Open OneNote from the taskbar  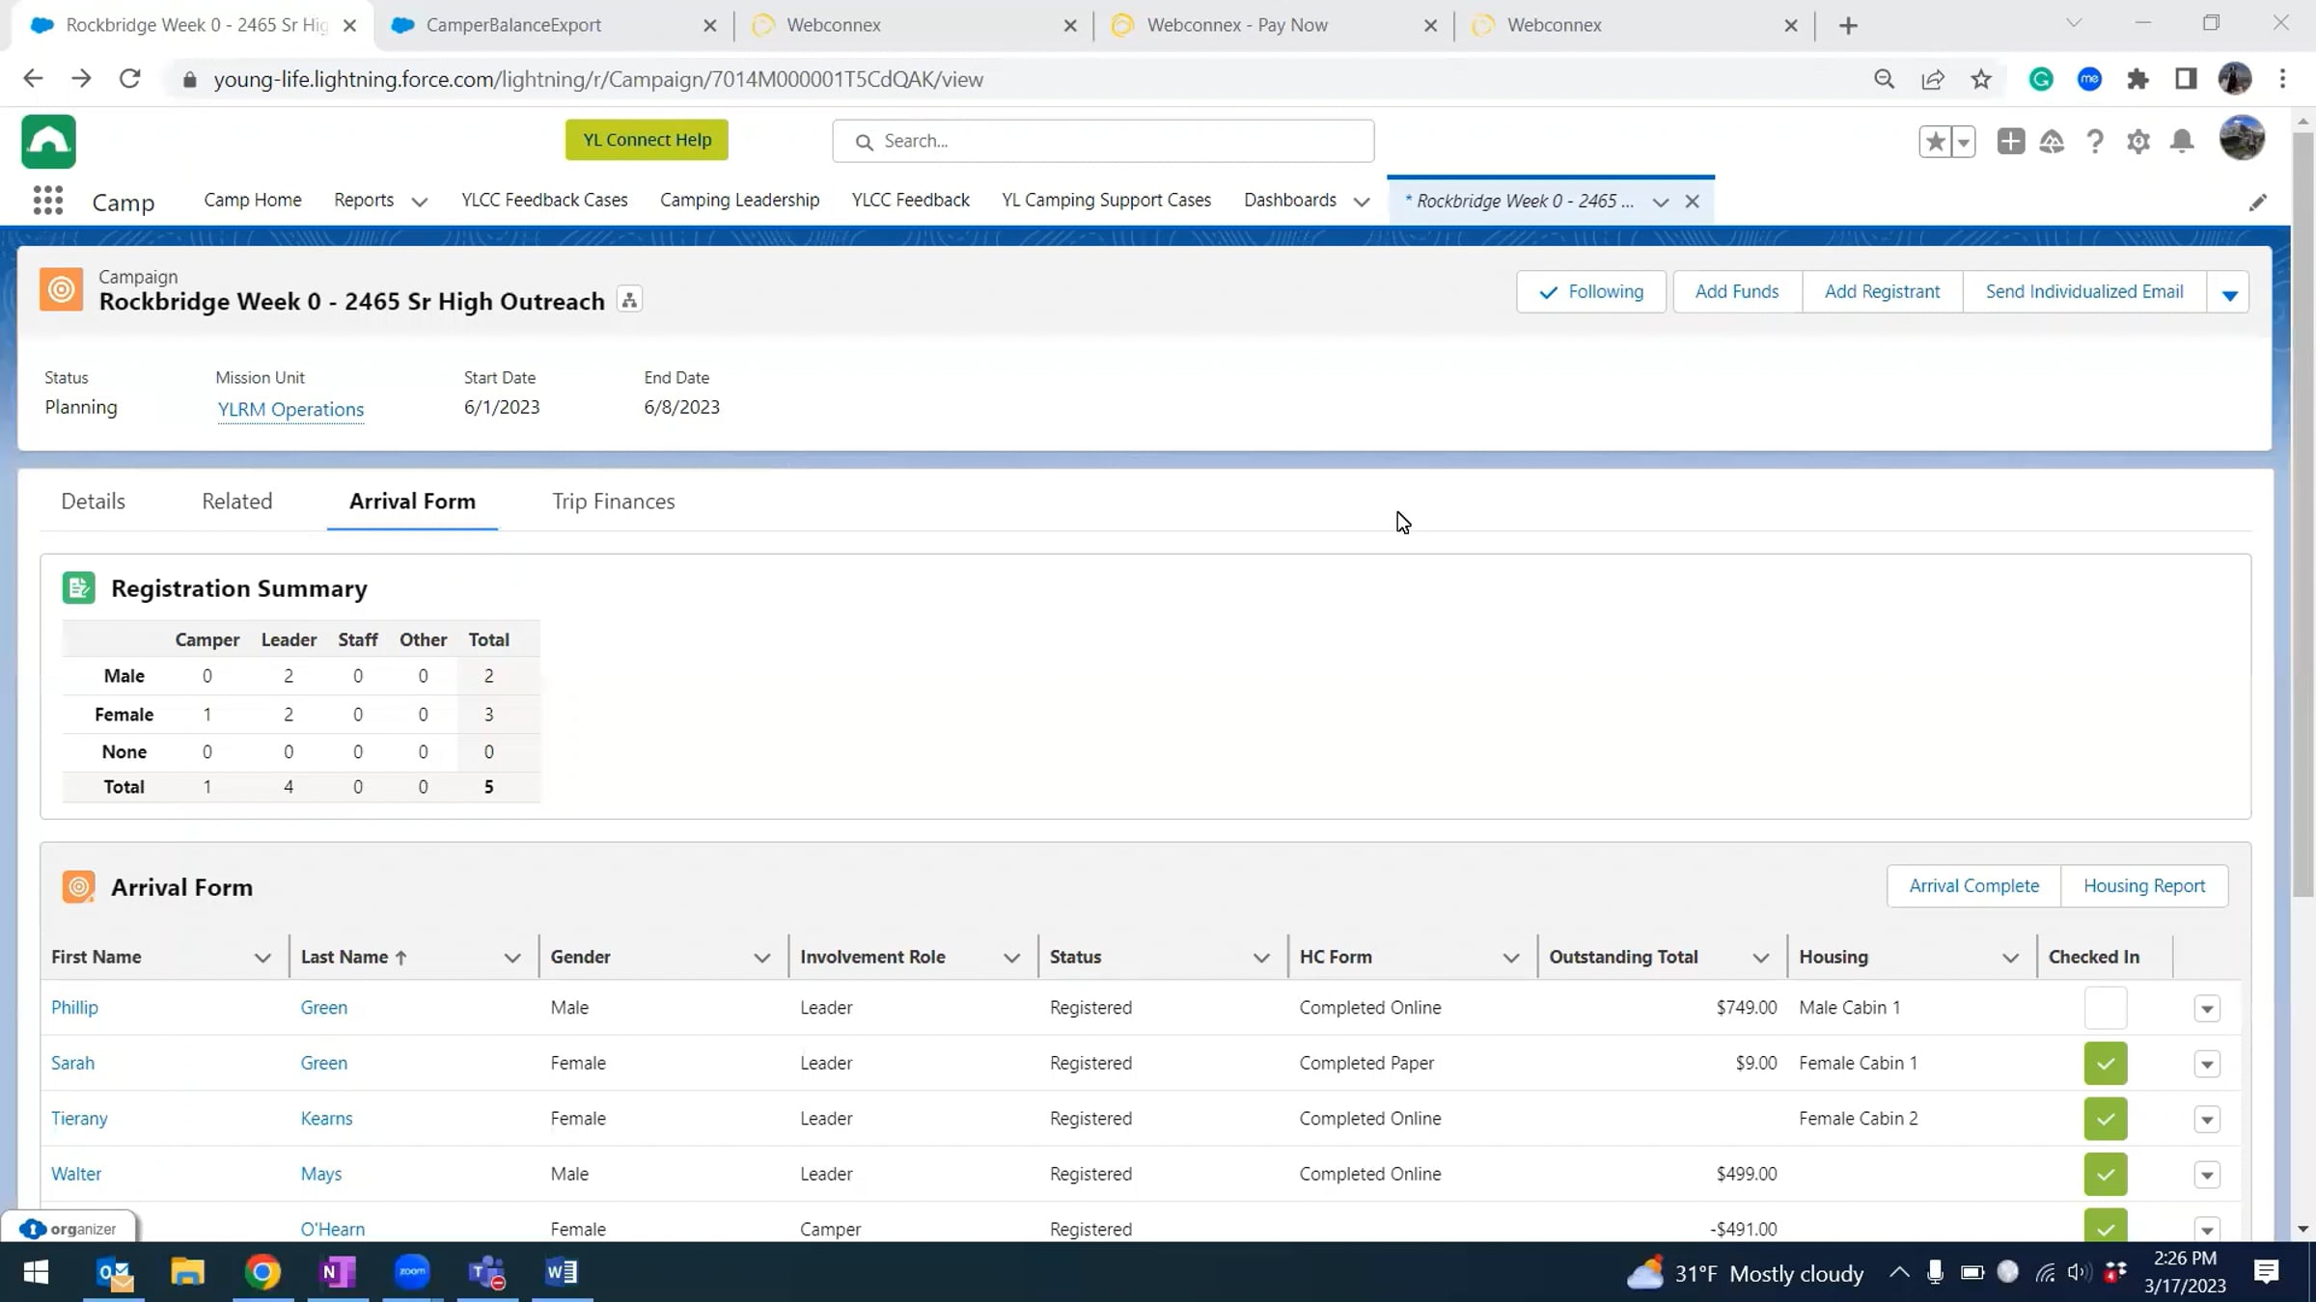tap(338, 1273)
